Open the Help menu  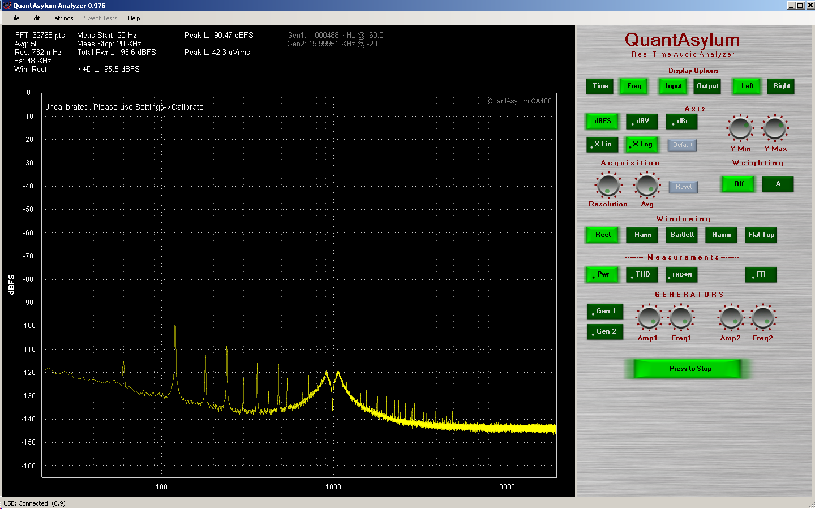pos(134,18)
